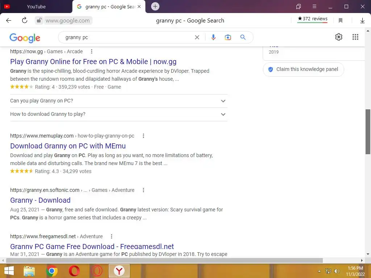Click the Rating: 4 · 359,239 votes text

point(62,87)
